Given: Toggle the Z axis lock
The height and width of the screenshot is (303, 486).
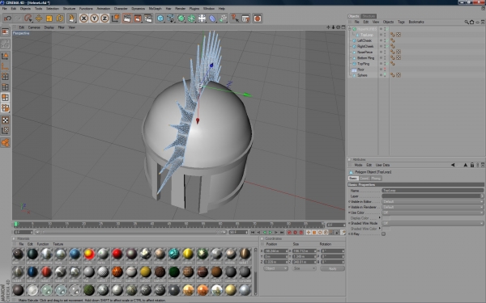Looking at the screenshot, I should coord(104,19).
